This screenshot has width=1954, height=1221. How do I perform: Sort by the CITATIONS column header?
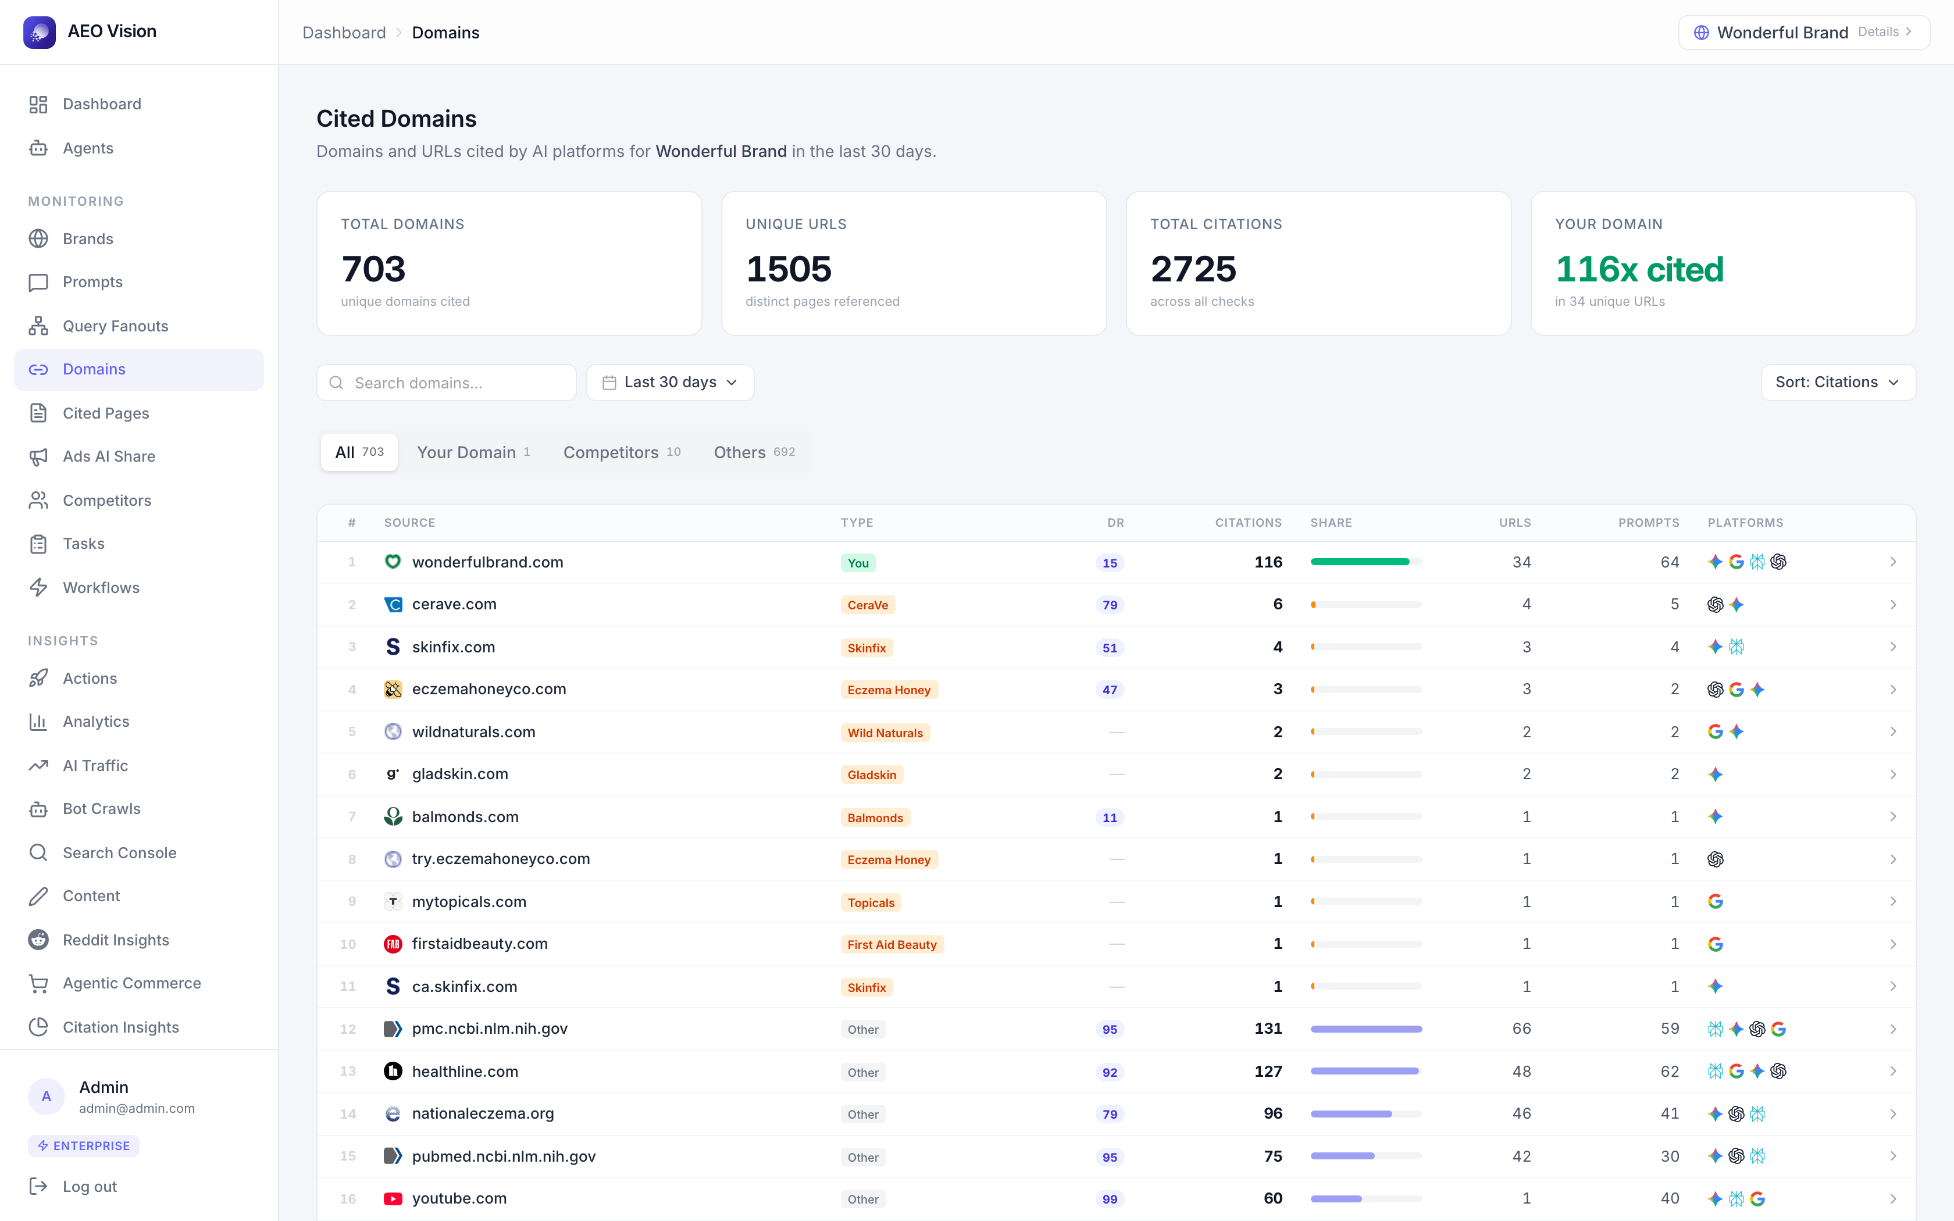(1249, 523)
